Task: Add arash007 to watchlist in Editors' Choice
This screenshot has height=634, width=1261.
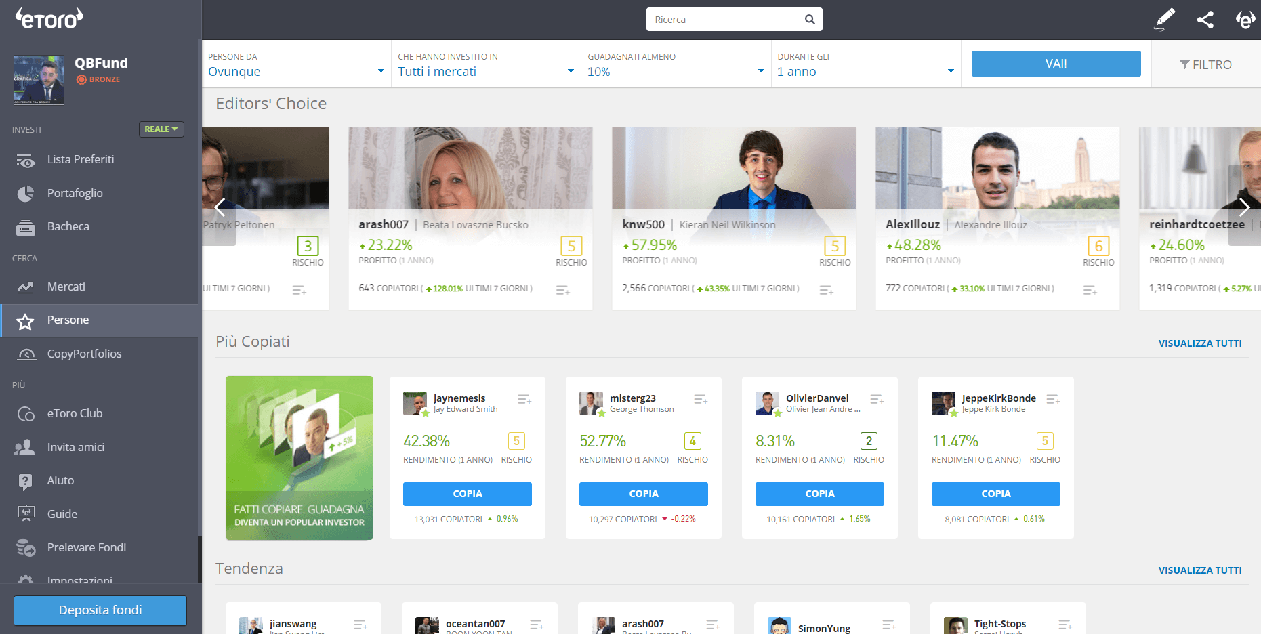Action: (562, 290)
